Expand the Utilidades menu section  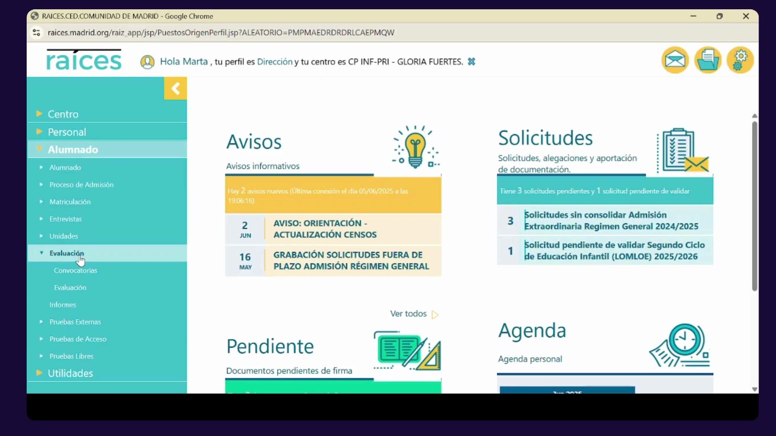(x=70, y=373)
